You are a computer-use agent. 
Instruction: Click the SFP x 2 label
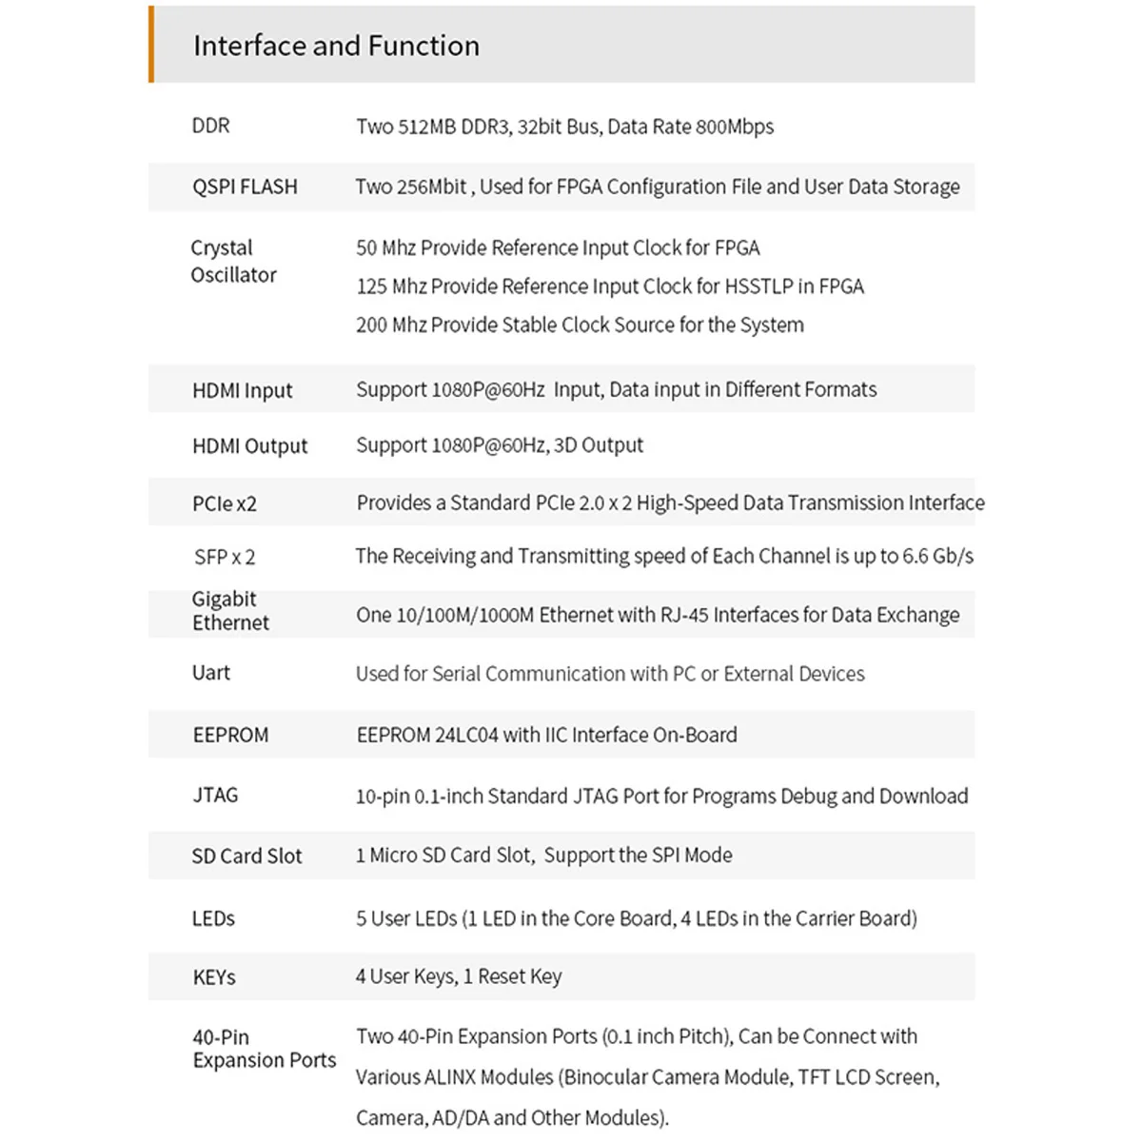pyautogui.click(x=225, y=557)
